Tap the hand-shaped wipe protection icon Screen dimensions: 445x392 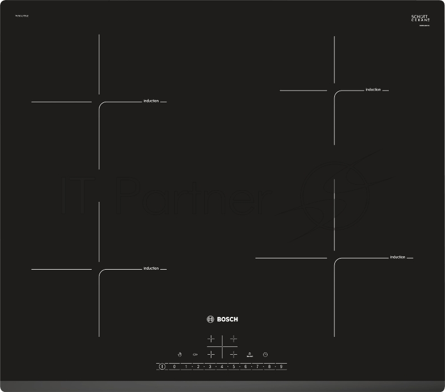tap(180, 354)
